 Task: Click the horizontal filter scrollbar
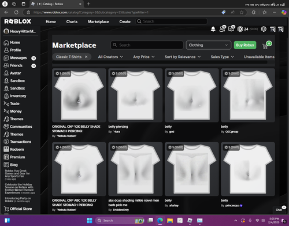(x=160, y=62)
